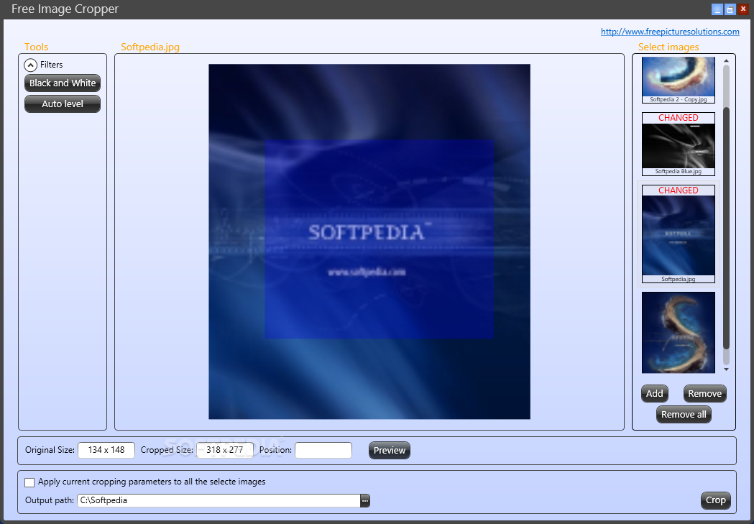Open the output path browse button
The image size is (754, 524).
365,500
